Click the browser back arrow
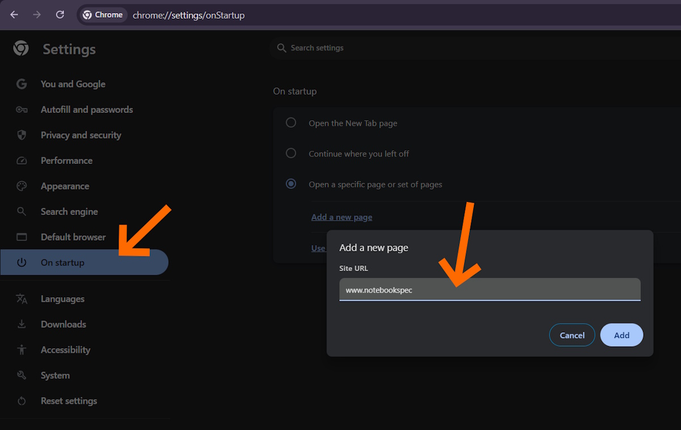681x430 pixels. (14, 15)
